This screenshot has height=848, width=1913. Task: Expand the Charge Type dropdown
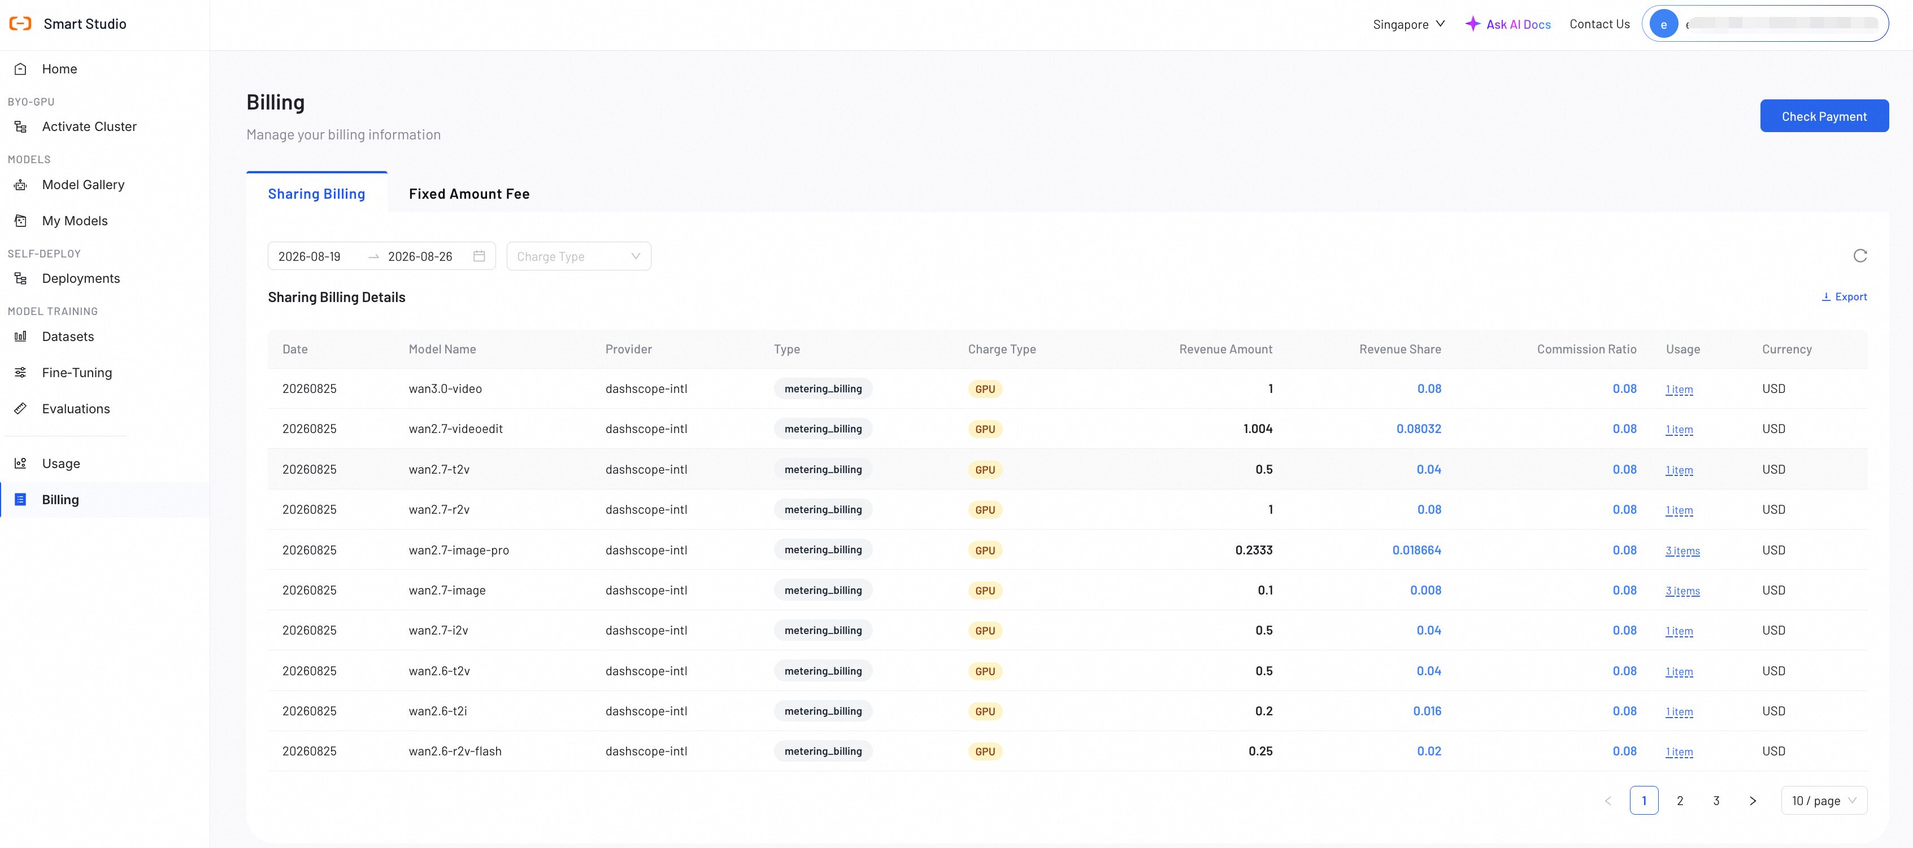pyautogui.click(x=579, y=256)
